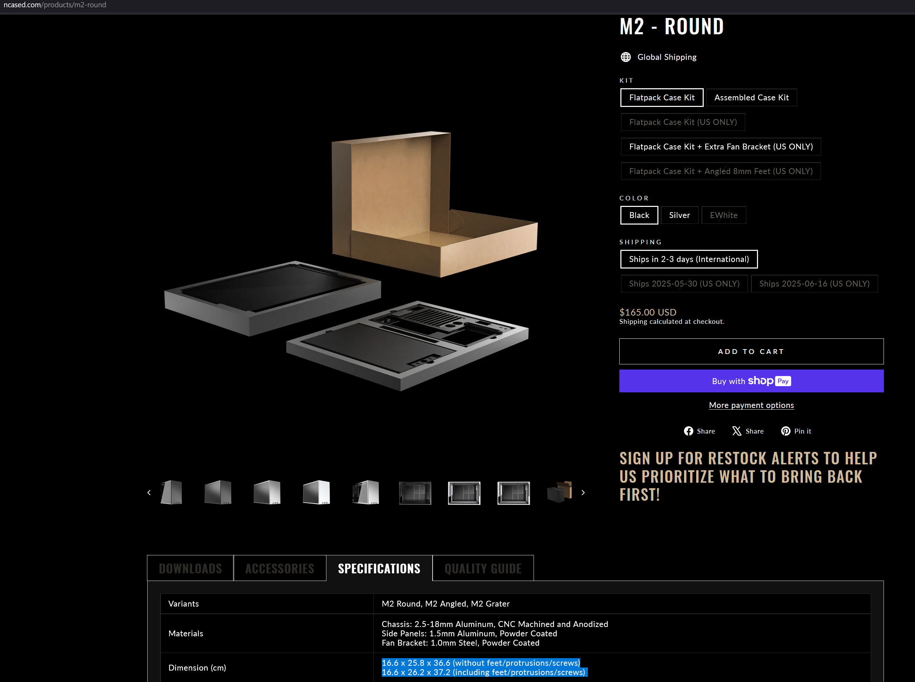
Task: View the first case thumbnail image
Action: point(171,492)
